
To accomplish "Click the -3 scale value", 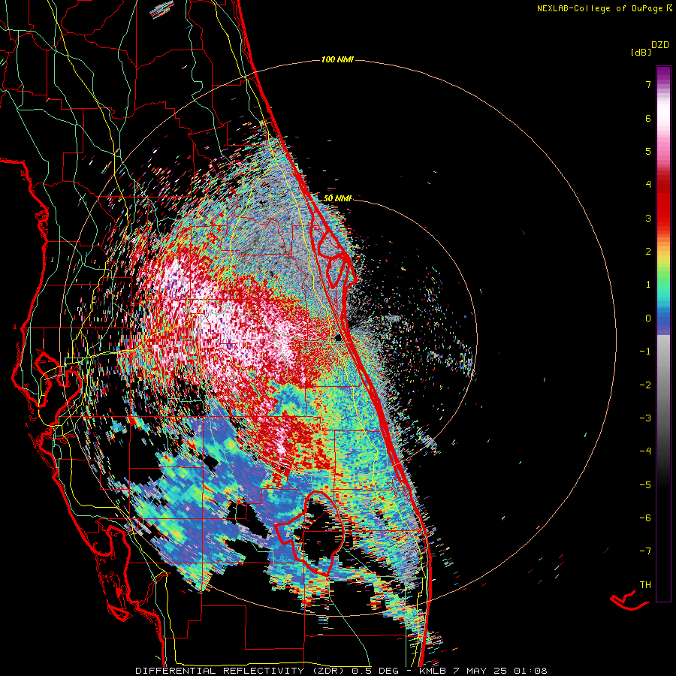I will (x=645, y=418).
